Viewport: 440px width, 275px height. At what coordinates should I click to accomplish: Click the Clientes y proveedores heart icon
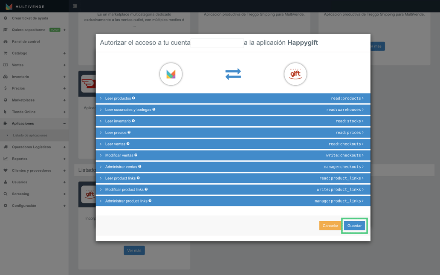click(x=6, y=171)
